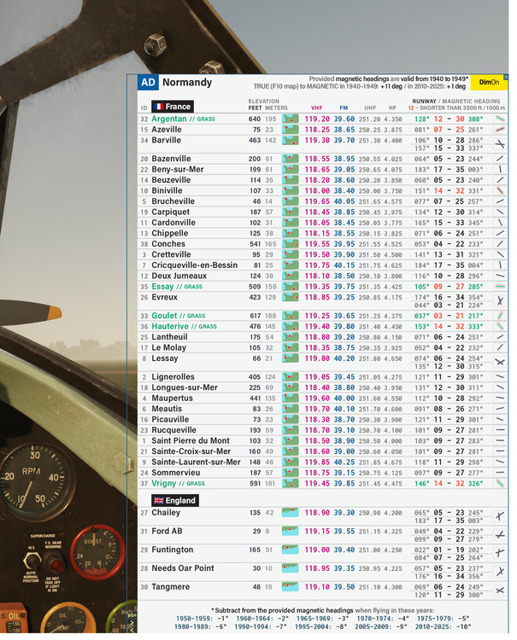Select the England section header
This screenshot has height=640, width=517.
pos(175,500)
